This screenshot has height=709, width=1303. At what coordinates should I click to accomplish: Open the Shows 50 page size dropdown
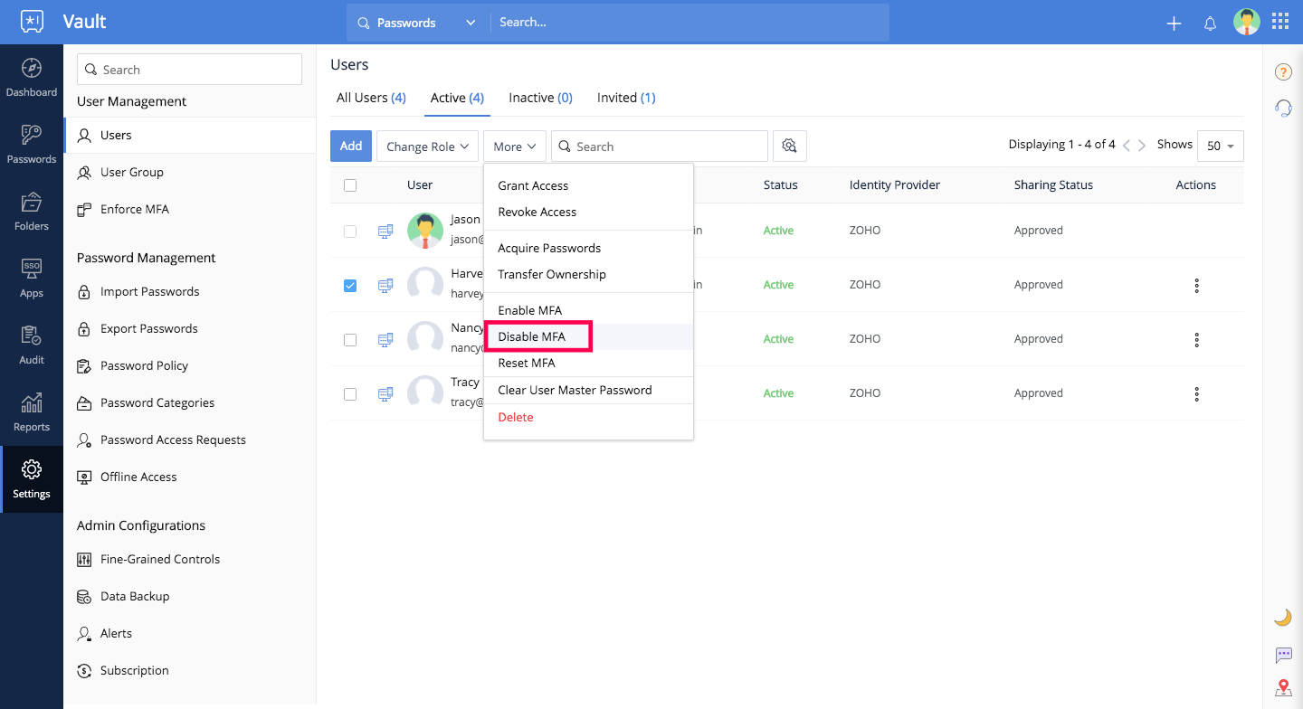pos(1220,146)
